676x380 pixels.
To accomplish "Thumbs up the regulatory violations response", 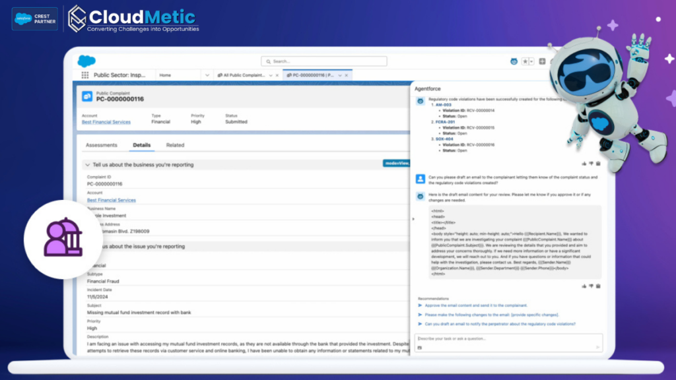I will click(584, 164).
